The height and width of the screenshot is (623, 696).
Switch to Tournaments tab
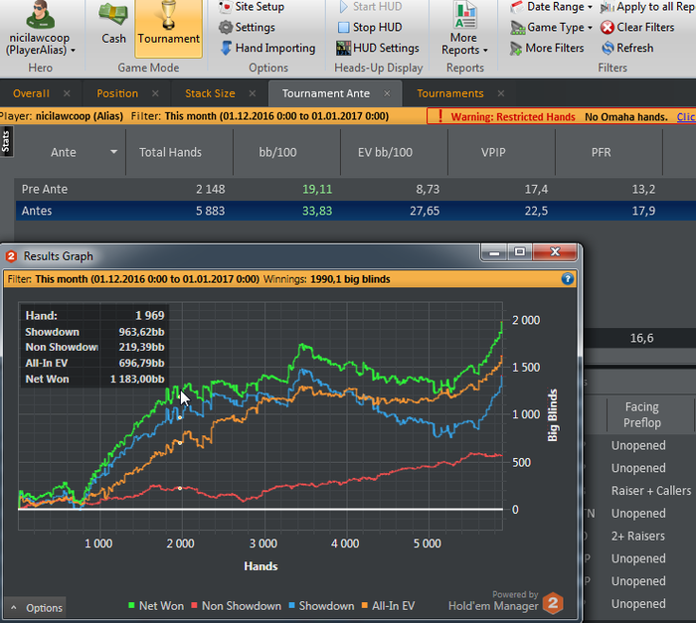[450, 93]
